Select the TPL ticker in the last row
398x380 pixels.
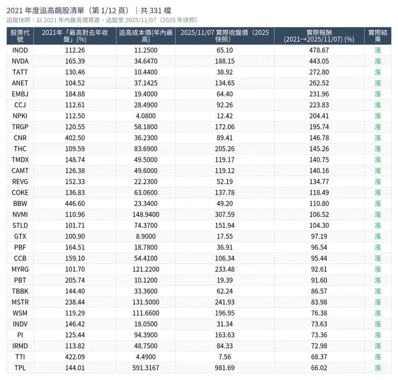pos(20,368)
